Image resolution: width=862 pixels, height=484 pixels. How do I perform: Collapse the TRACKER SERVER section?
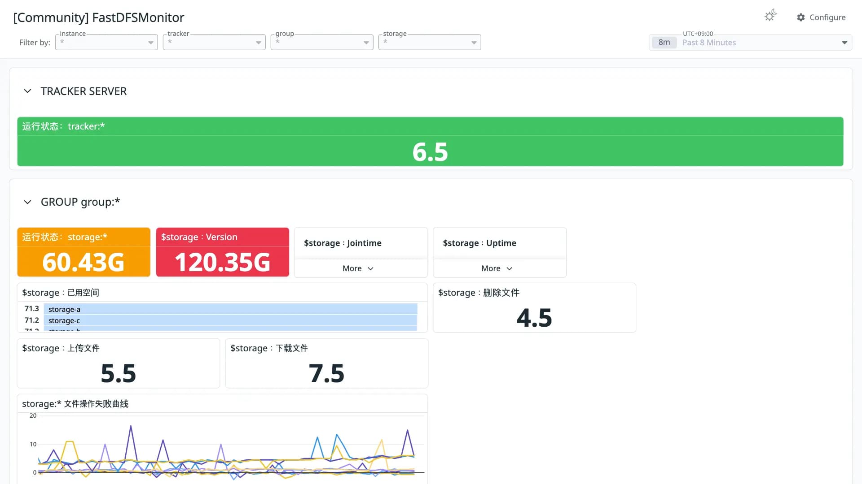(x=27, y=91)
